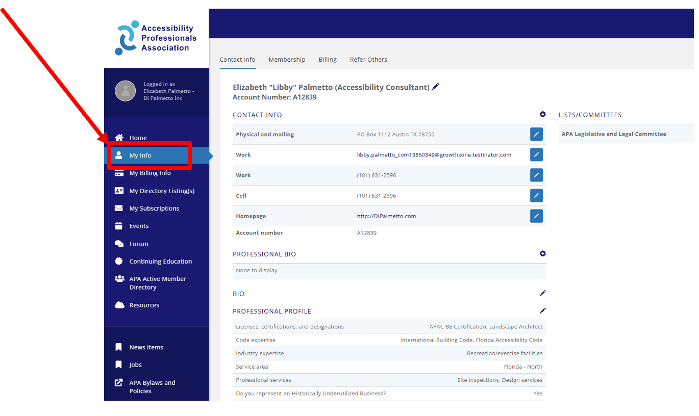Viewport: 699px width, 416px height.
Task: Switch to the Membership tab
Action: (x=287, y=59)
